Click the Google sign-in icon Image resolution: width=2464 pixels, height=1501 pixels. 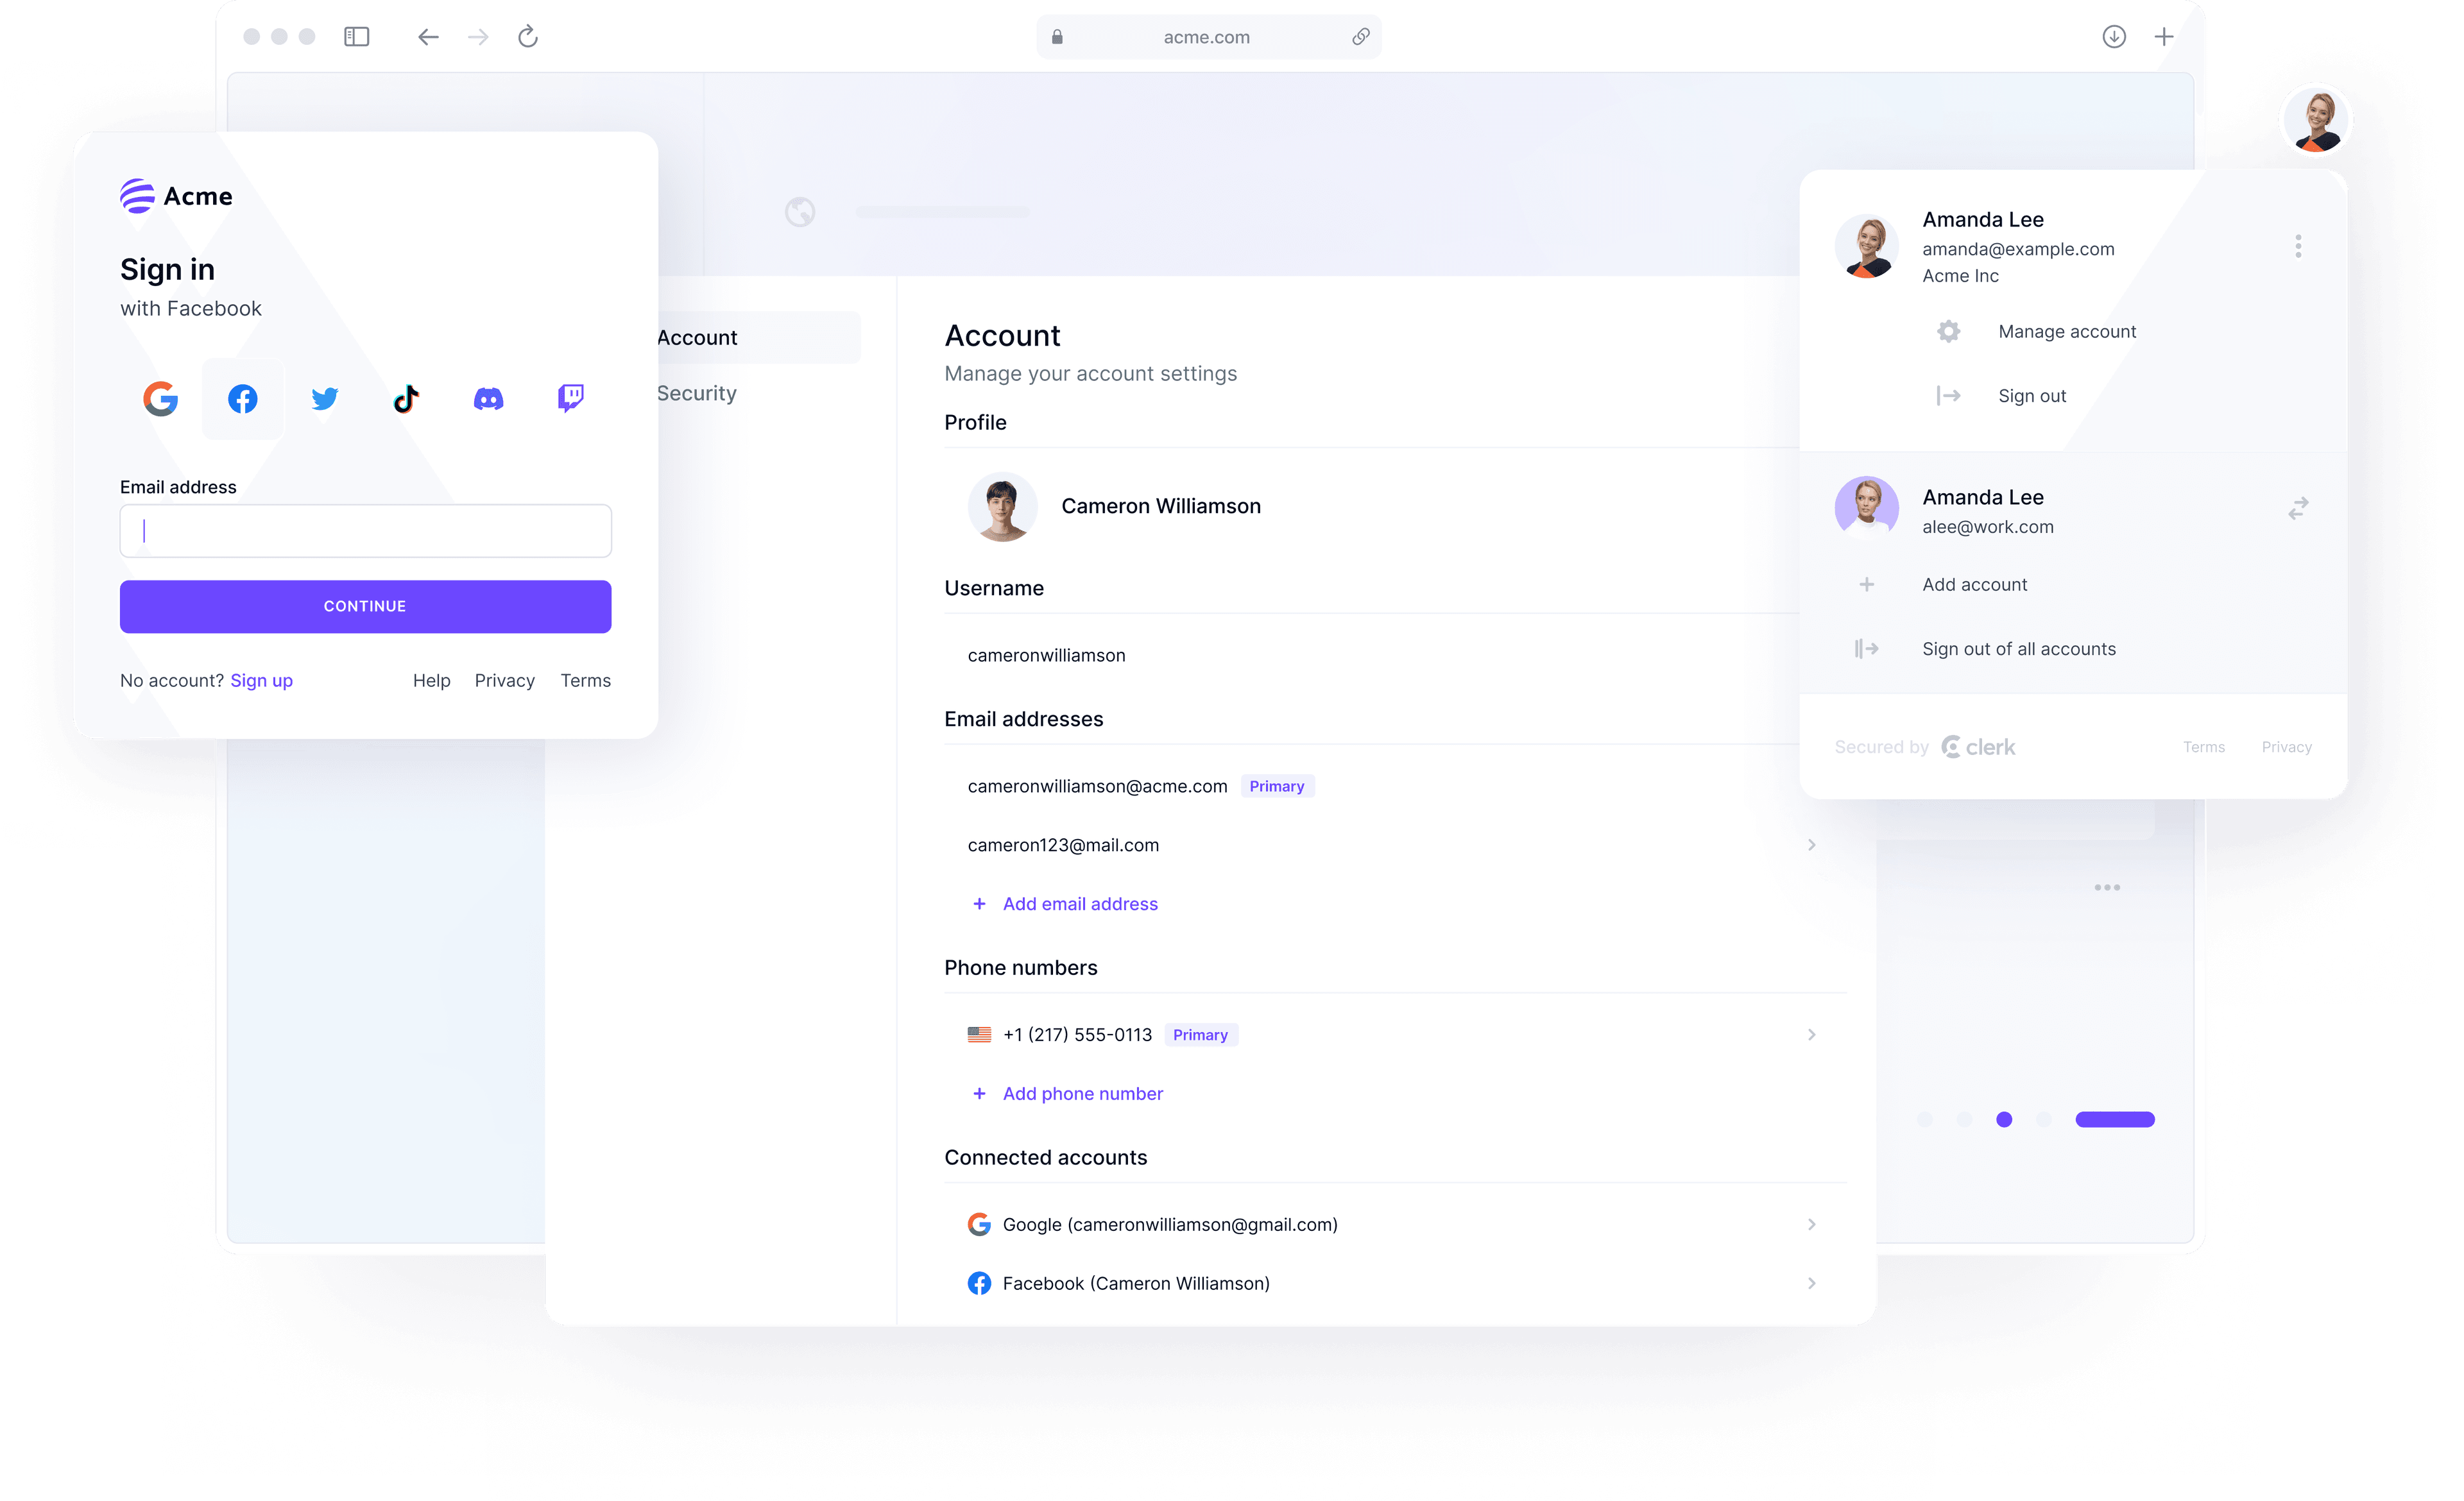click(x=160, y=396)
